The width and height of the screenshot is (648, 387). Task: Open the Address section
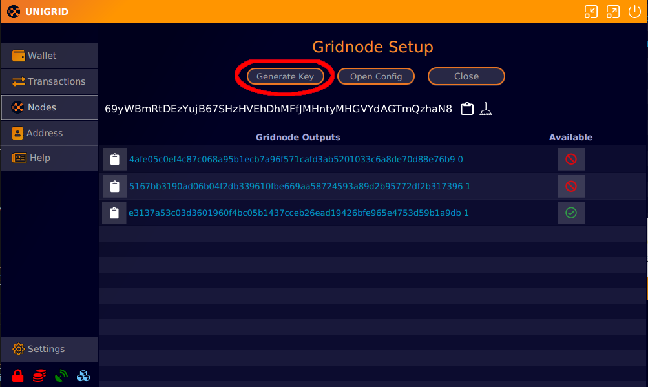[x=50, y=133]
